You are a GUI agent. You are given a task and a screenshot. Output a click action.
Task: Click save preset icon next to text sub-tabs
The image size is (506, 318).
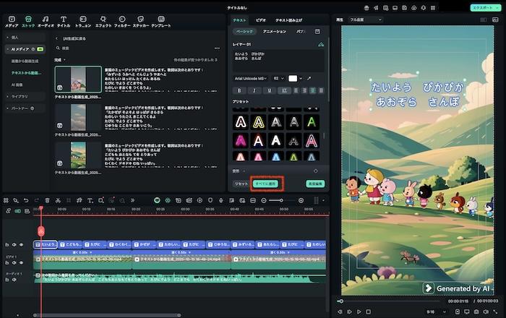pos(317,31)
